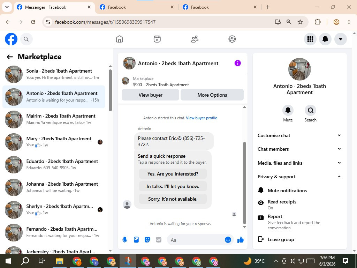The height and width of the screenshot is (268, 357).
Task: Open the GIF picker
Action: [x=159, y=240]
